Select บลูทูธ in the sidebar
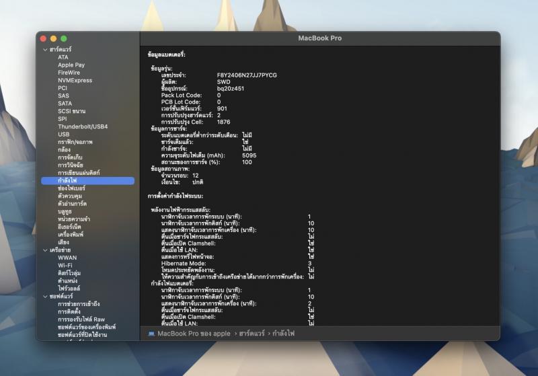This screenshot has height=376, width=538. coord(65,212)
